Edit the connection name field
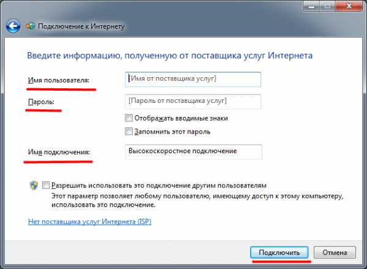Screen dimensions: 367x269 point(193,152)
